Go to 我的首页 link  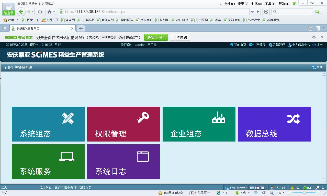pos(238,45)
